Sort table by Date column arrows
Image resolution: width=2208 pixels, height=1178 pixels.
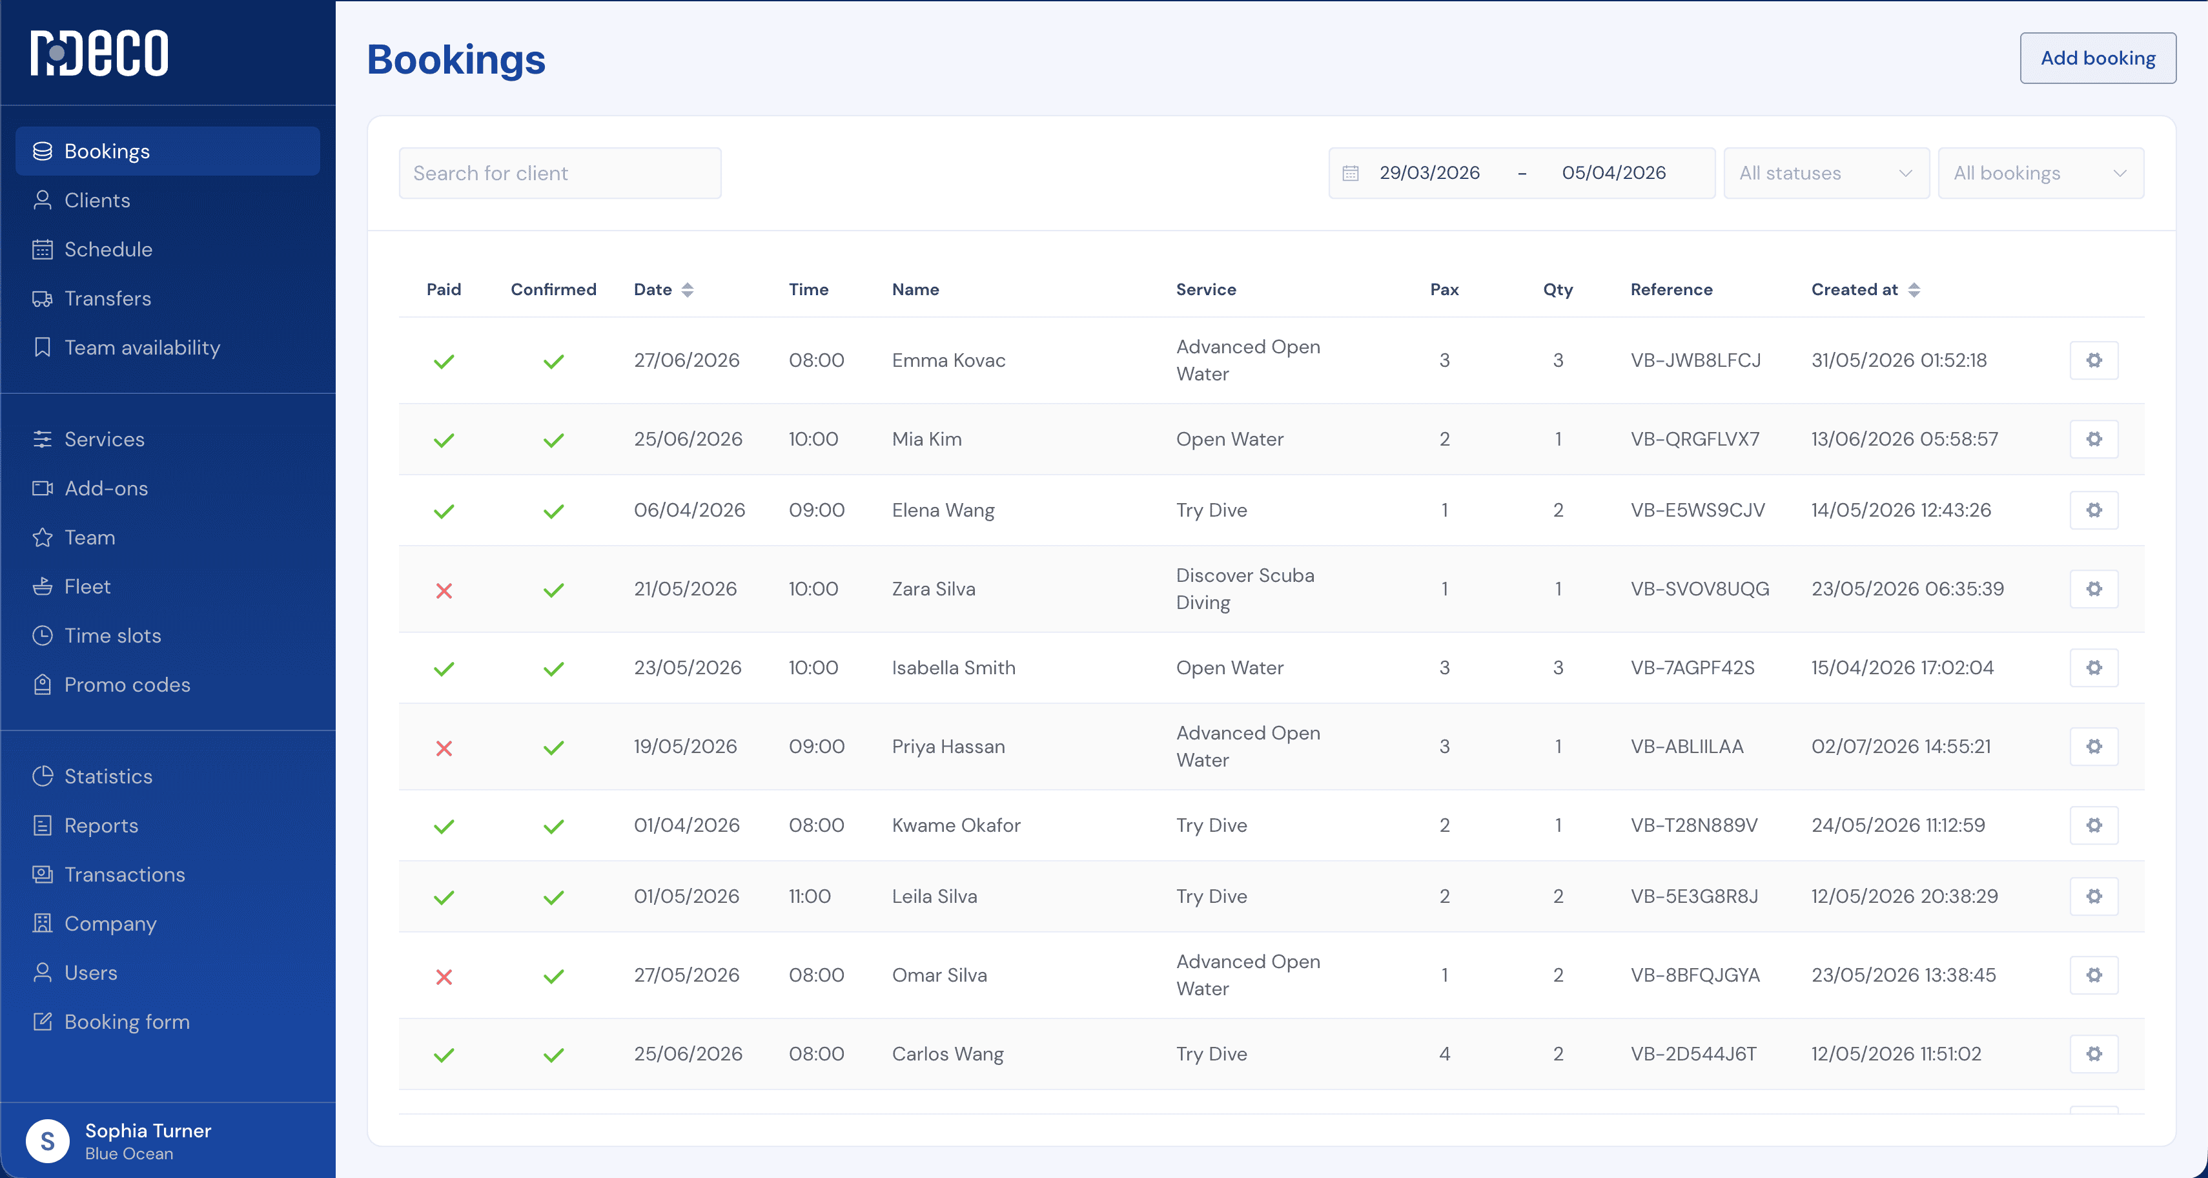688,290
